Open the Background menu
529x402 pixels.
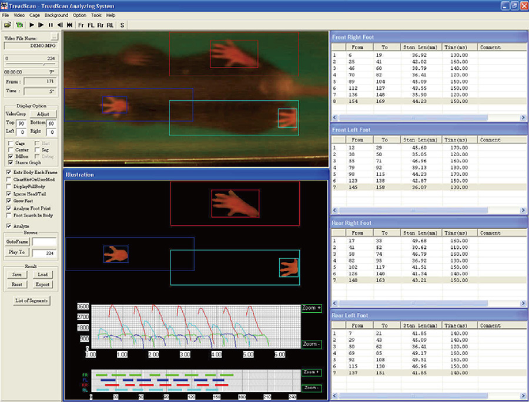56,15
